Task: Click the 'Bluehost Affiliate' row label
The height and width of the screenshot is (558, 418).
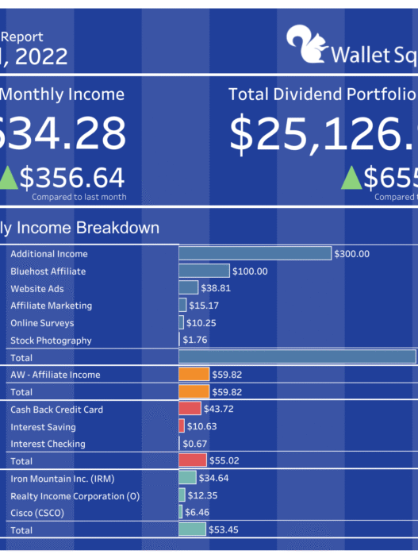Action: pos(48,271)
